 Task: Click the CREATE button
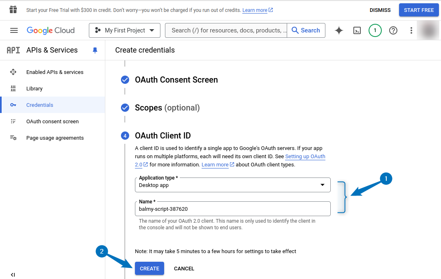click(x=149, y=268)
